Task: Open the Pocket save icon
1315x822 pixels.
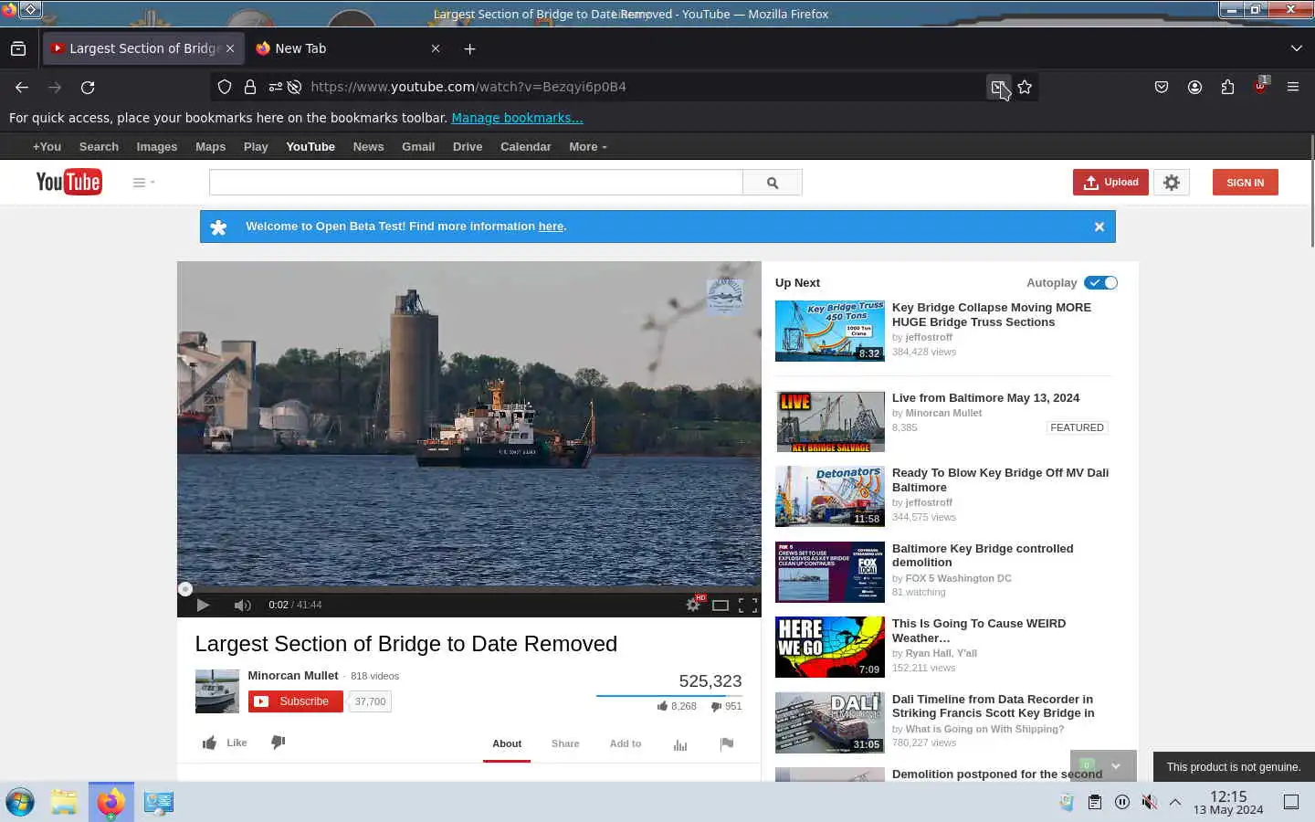Action: click(1162, 88)
